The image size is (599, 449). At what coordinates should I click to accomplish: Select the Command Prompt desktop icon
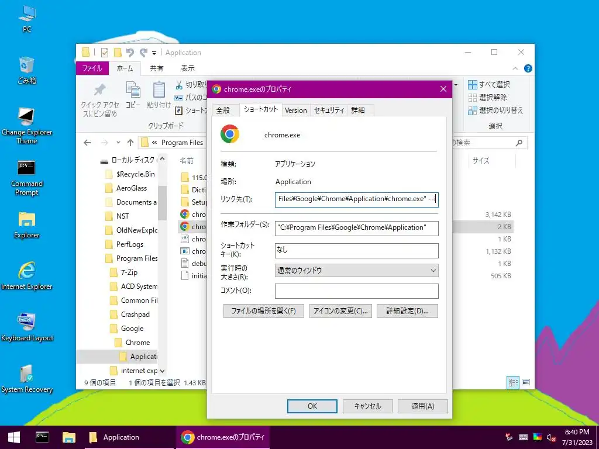coord(27,178)
